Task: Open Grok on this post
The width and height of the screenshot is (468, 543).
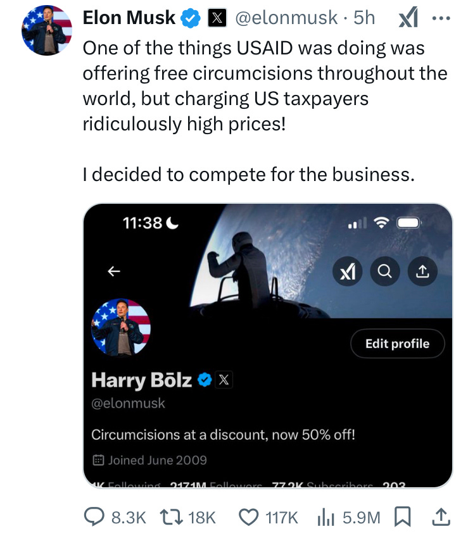Action: pyautogui.click(x=408, y=18)
